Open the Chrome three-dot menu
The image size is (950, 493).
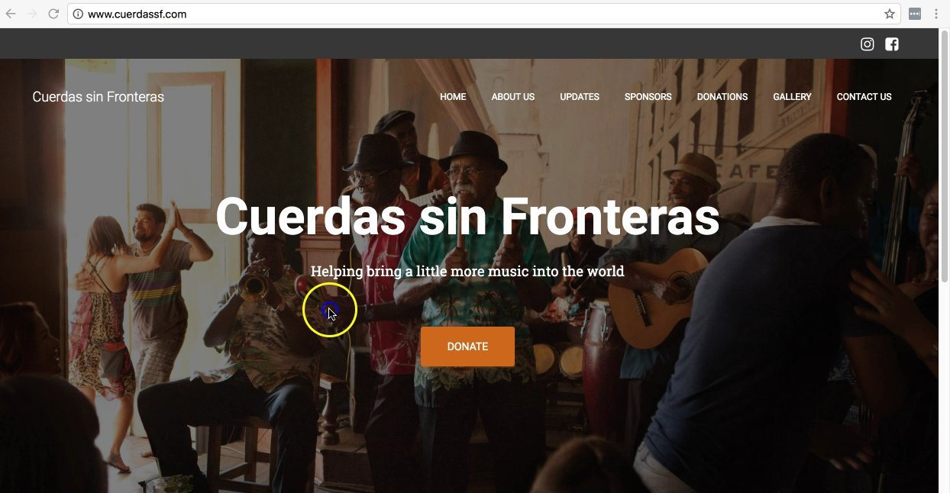pyautogui.click(x=935, y=14)
